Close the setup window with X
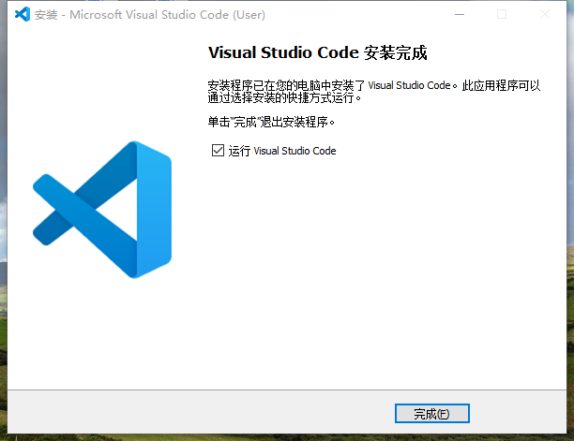Screen dimensions: 574x441 pyautogui.click(x=545, y=15)
